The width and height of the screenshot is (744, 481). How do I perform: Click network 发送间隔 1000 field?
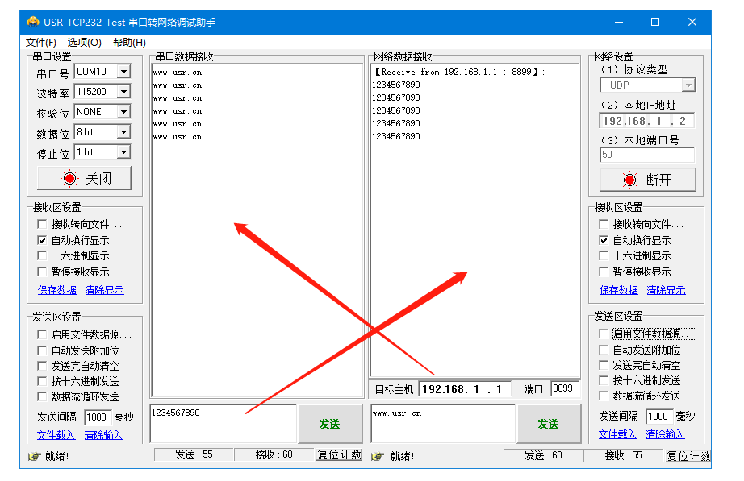[659, 417]
